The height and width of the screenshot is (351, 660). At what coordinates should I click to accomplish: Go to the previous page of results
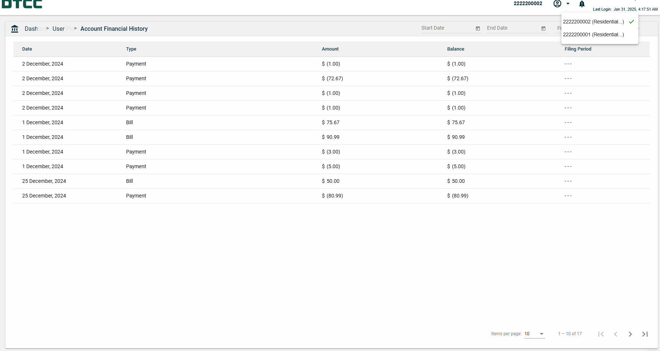[615, 334]
